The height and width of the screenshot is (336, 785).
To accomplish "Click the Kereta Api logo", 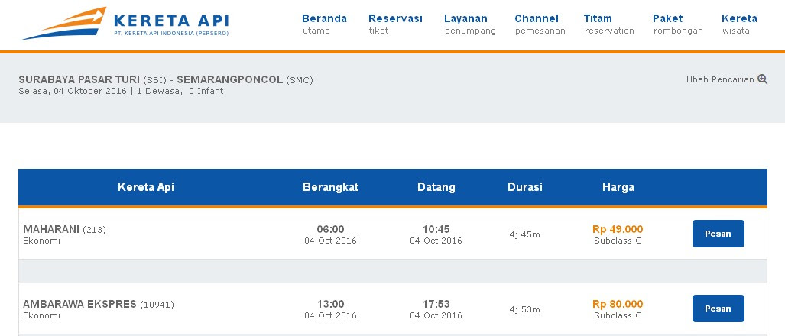I will (x=124, y=24).
